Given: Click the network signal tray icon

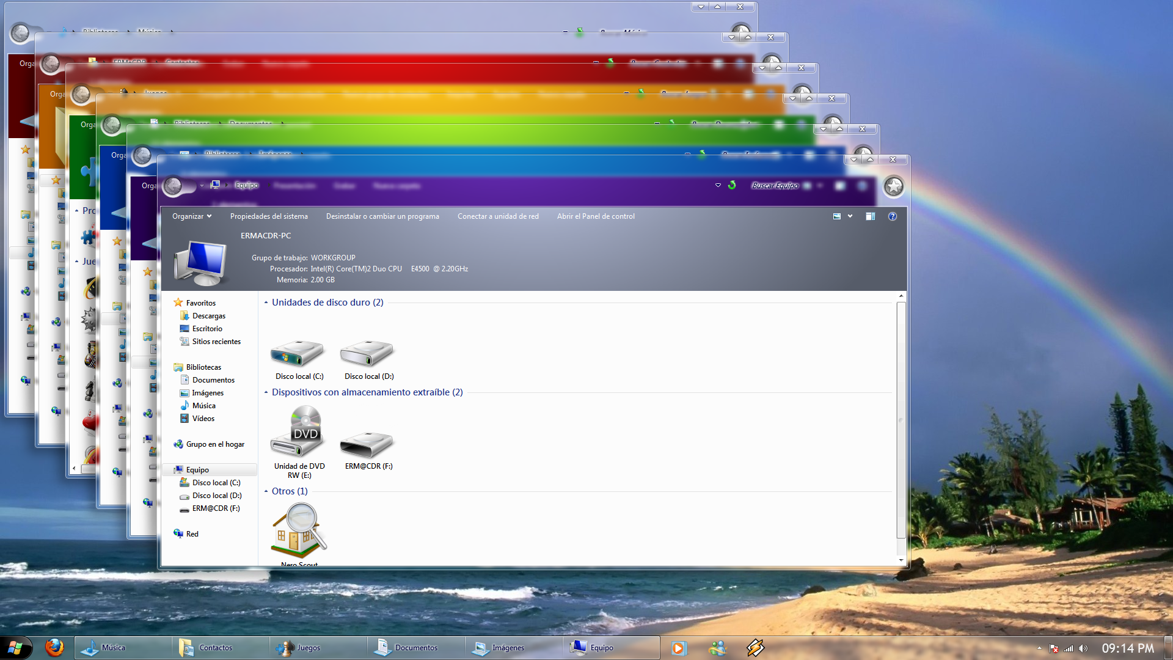Looking at the screenshot, I should click(x=1069, y=648).
